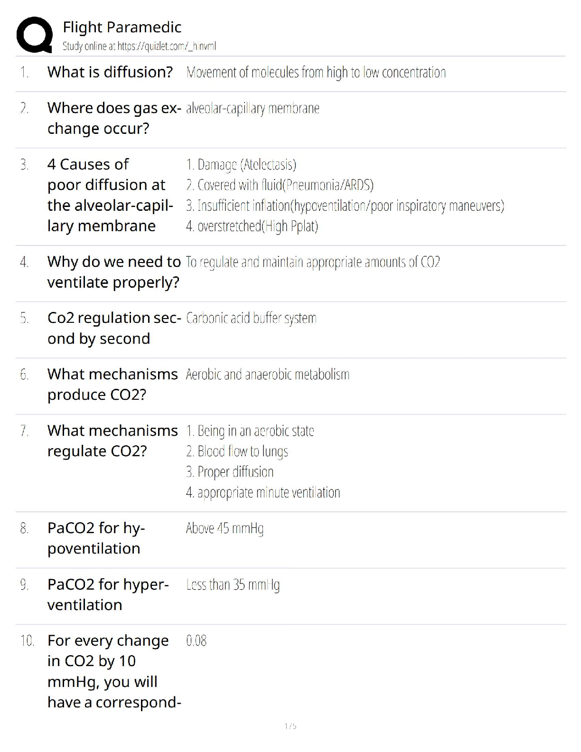Image resolution: width=581 pixels, height=752 pixels.
Task: Click the 'appropriate minute ventilation' line
Action: [263, 492]
